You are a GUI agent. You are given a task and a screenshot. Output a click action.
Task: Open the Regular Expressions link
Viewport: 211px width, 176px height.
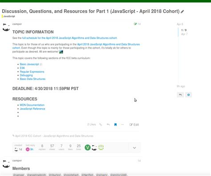tap(32, 71)
